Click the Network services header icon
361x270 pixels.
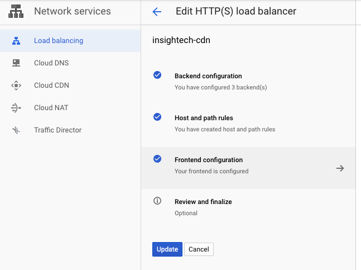[16, 11]
